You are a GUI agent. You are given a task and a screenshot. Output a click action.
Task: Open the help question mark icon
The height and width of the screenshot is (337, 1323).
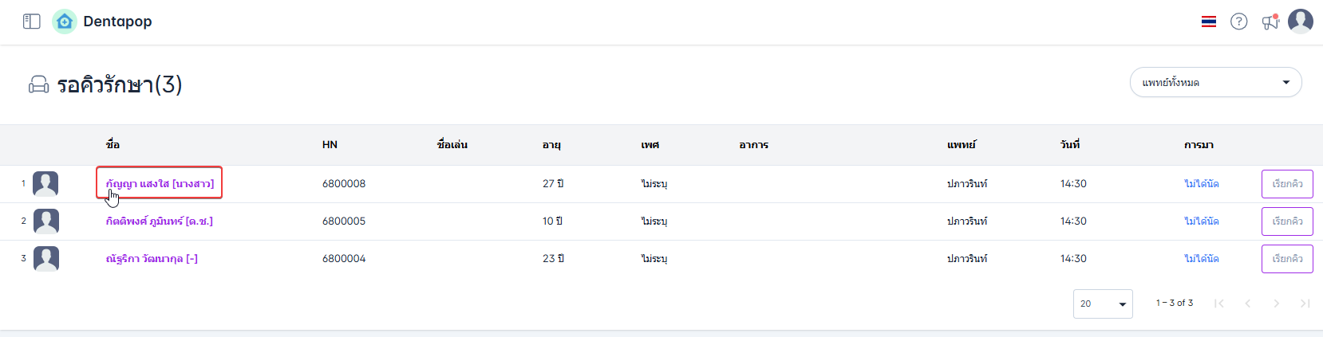click(x=1238, y=22)
